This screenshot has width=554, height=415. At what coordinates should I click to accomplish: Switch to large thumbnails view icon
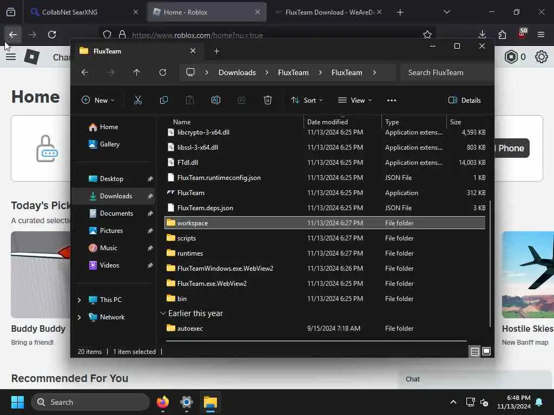coord(486,351)
